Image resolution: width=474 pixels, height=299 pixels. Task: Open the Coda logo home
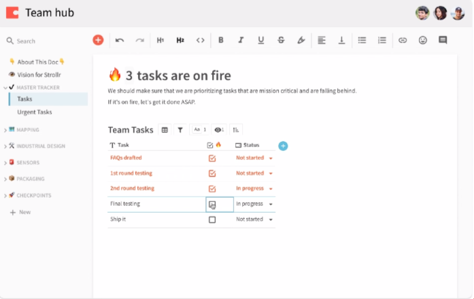click(12, 13)
